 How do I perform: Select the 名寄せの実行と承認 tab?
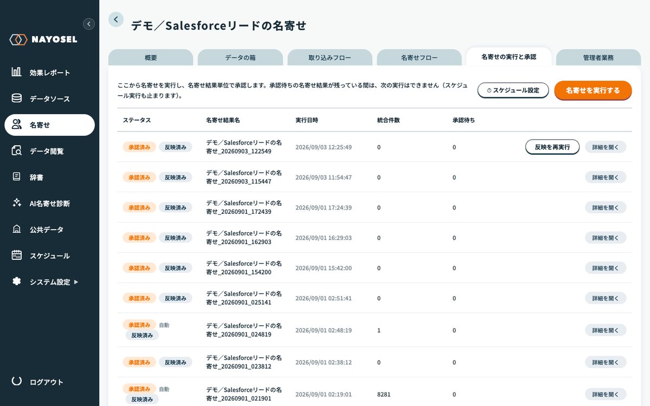[509, 56]
